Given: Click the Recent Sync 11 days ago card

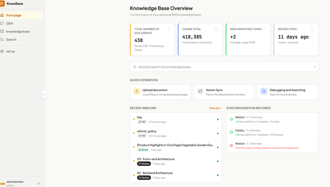Looking at the screenshot, I should tap(296, 39).
